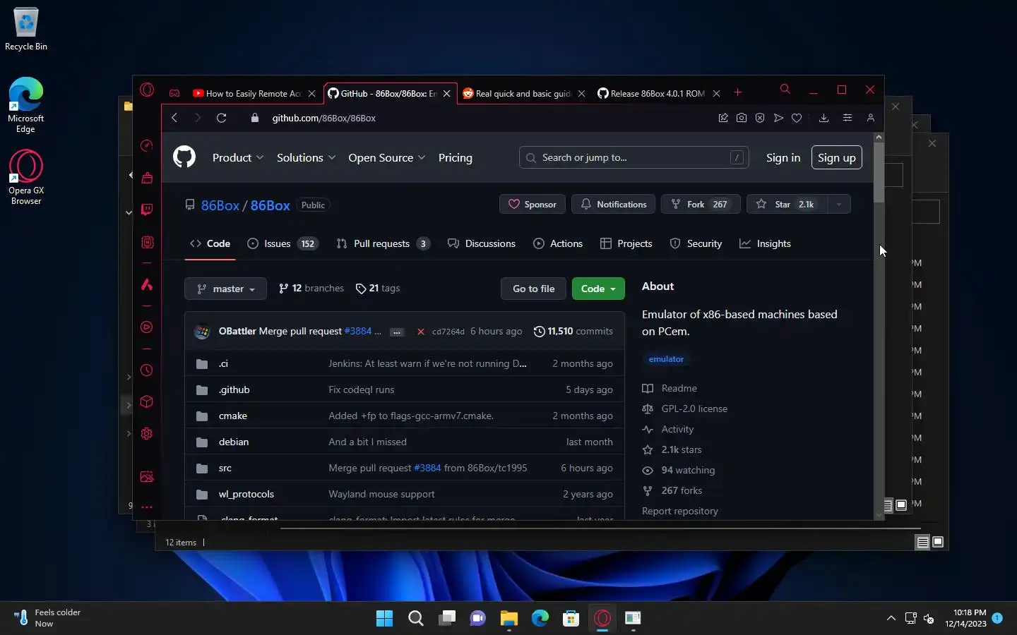This screenshot has height=635, width=1017.
Task: Open the green Code dropdown button
Action: (x=598, y=289)
